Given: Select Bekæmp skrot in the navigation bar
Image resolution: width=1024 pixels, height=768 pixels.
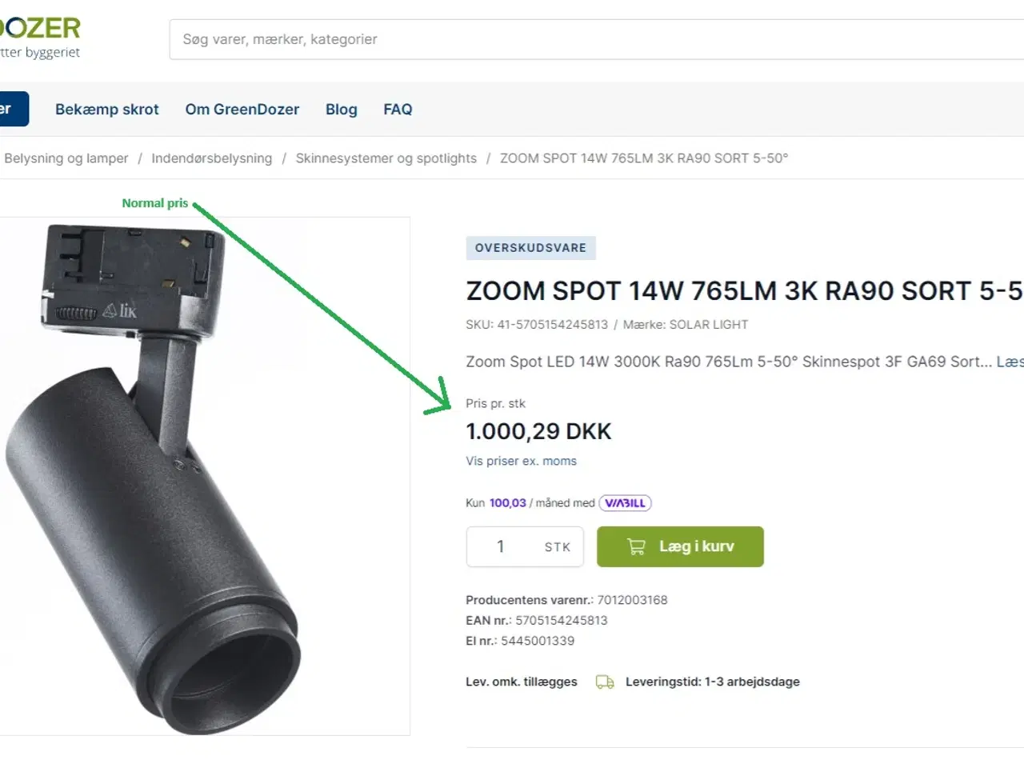Looking at the screenshot, I should (106, 109).
